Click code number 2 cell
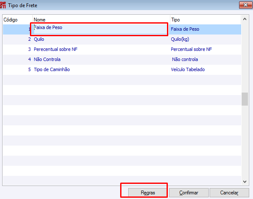253x199 pixels. tap(18, 39)
